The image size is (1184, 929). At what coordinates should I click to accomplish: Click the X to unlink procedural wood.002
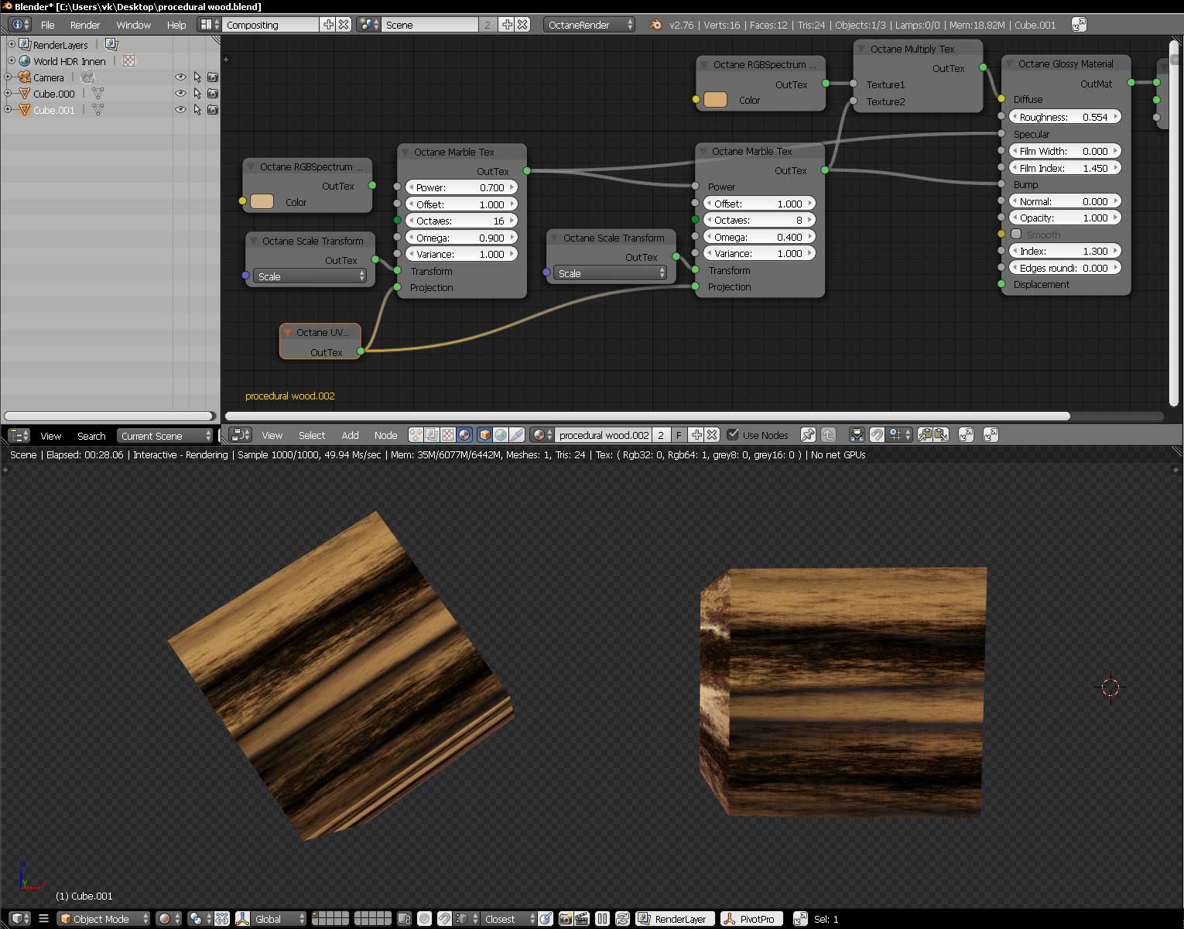pyautogui.click(x=713, y=435)
